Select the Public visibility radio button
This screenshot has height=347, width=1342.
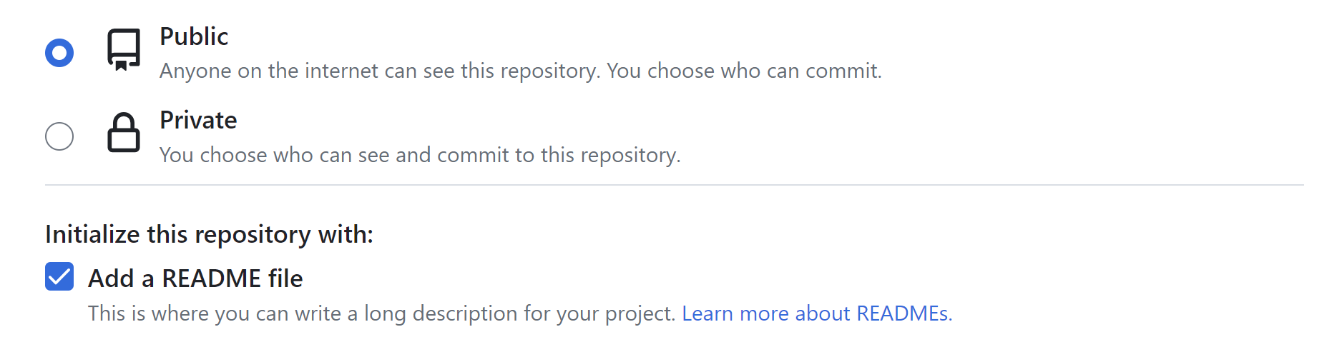click(59, 53)
